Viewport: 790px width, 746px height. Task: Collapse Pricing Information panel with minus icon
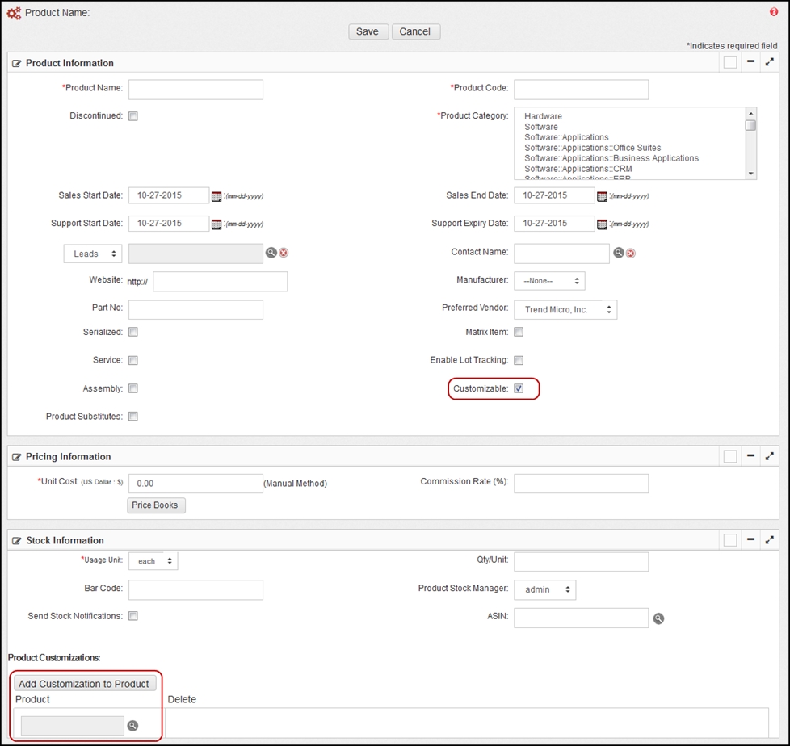[750, 455]
